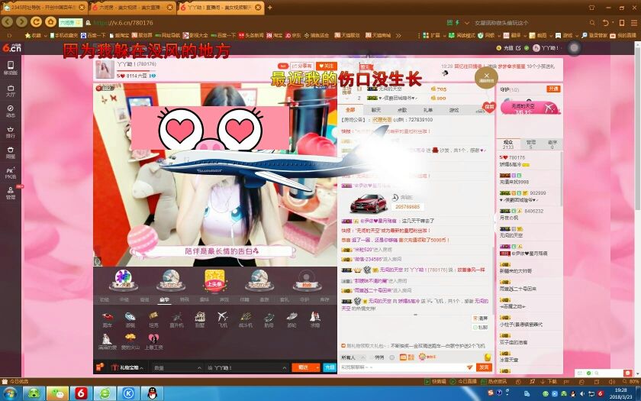This screenshot has height=401, width=641.
Task: Go to browser home page icon
Action: pos(50,22)
